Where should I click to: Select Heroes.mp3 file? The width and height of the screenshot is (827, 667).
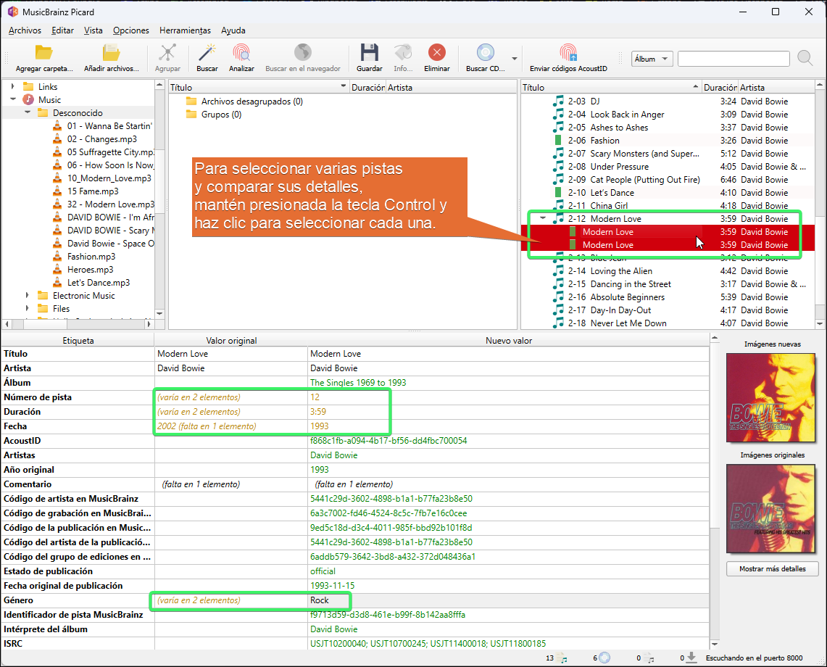90,270
